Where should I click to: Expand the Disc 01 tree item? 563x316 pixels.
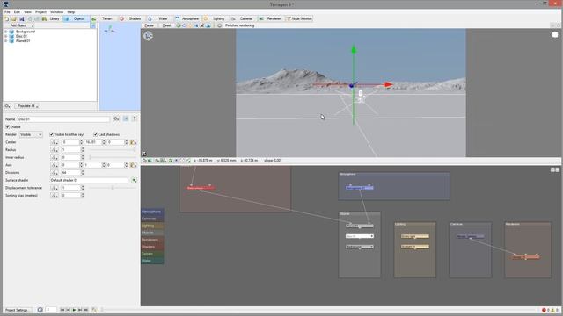coord(6,36)
